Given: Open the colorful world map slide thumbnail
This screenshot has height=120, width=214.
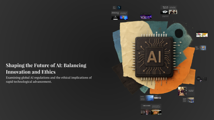Looking at the screenshot, I should 202,34.
